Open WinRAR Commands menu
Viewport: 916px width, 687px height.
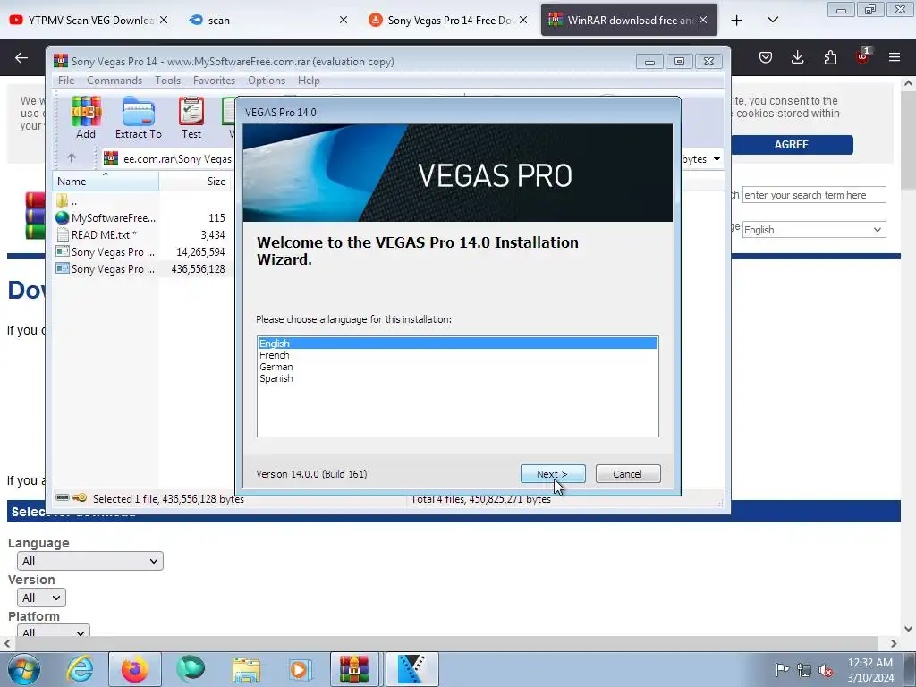[114, 81]
